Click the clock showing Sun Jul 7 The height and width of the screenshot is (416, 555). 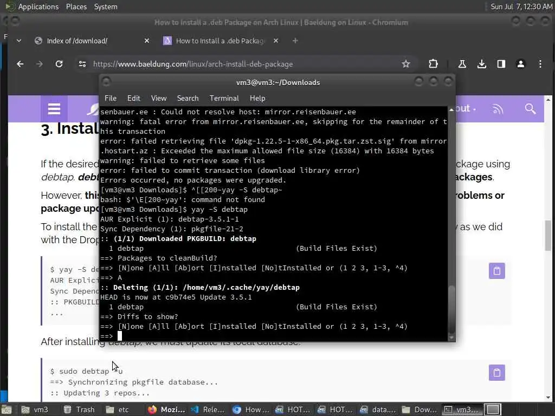521,6
